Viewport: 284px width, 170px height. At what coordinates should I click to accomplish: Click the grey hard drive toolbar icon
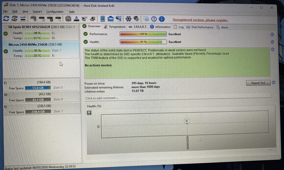(x=33, y=18)
